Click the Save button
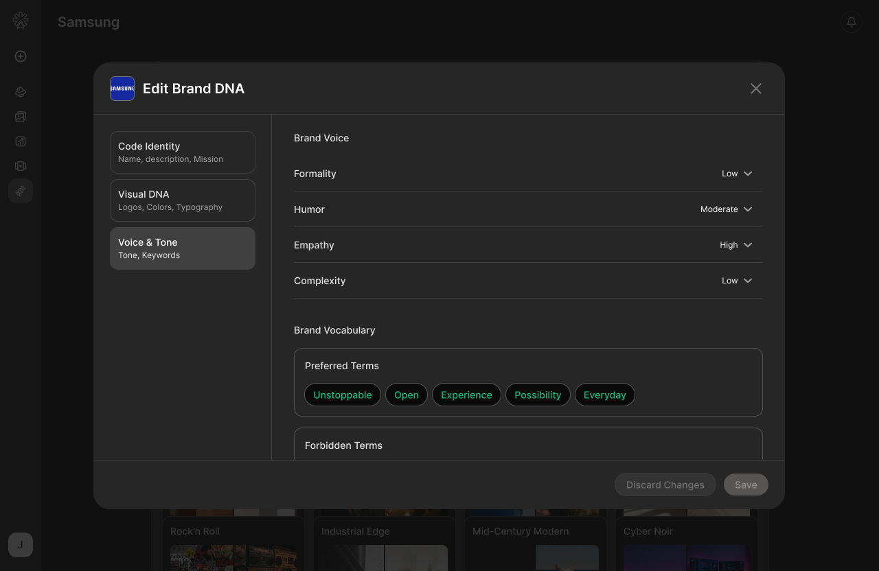This screenshot has width=879, height=571. pyautogui.click(x=746, y=485)
